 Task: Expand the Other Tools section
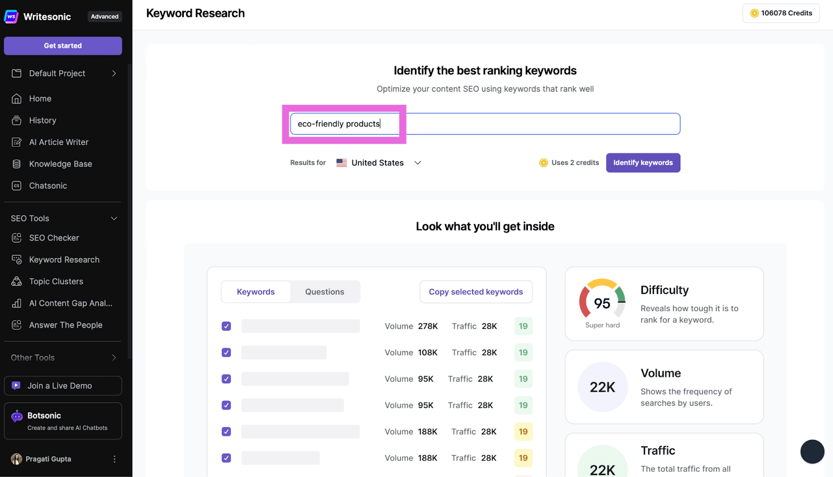tap(114, 358)
